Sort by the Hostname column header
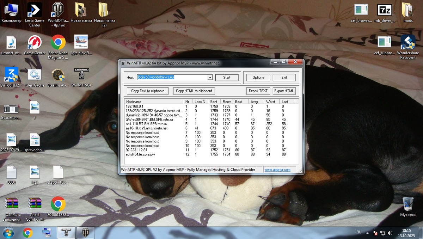 point(154,102)
